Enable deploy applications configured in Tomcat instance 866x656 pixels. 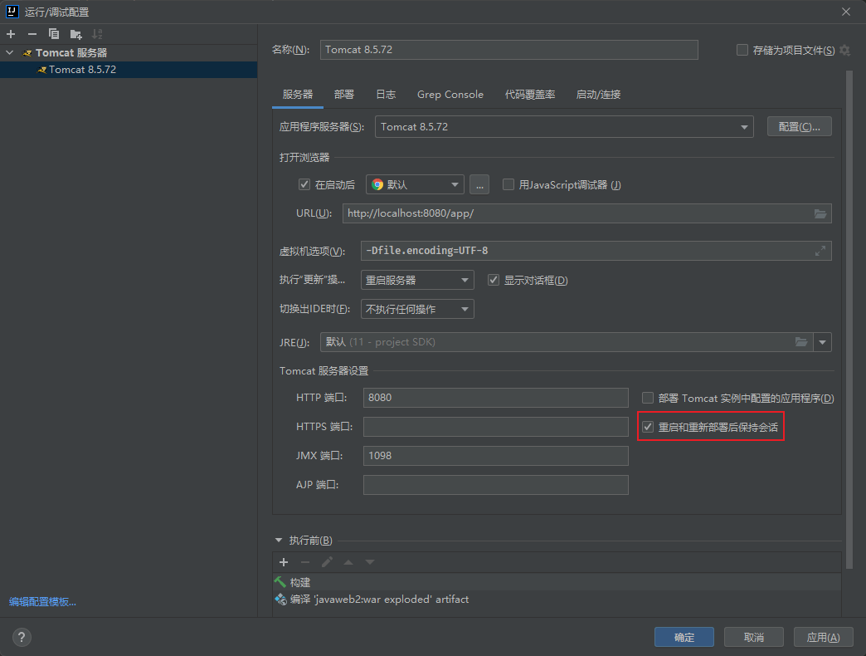pos(648,398)
